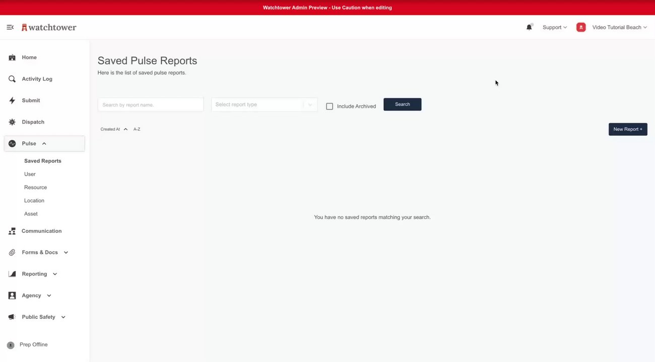Open Dispatch in sidebar
The width and height of the screenshot is (655, 362).
click(x=33, y=122)
